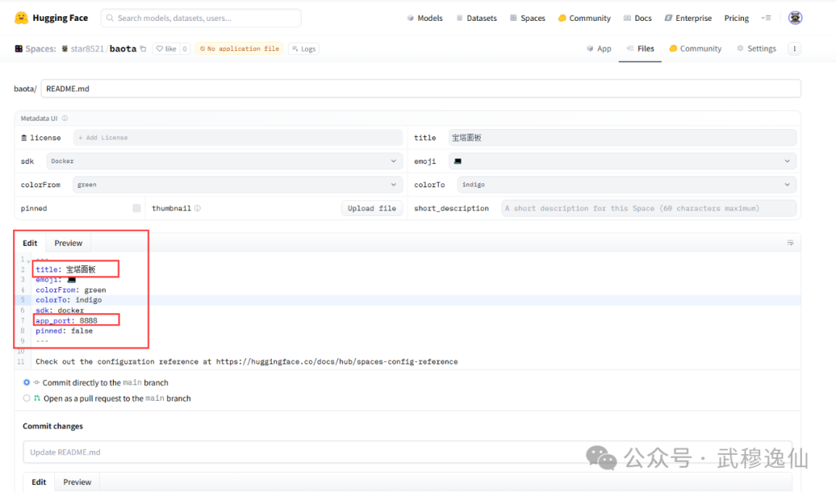Click the Metadata UI info icon

pyautogui.click(x=64, y=118)
